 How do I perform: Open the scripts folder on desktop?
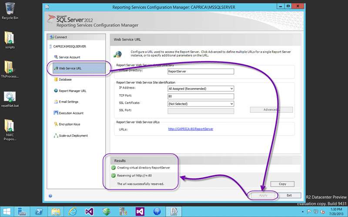10,40
